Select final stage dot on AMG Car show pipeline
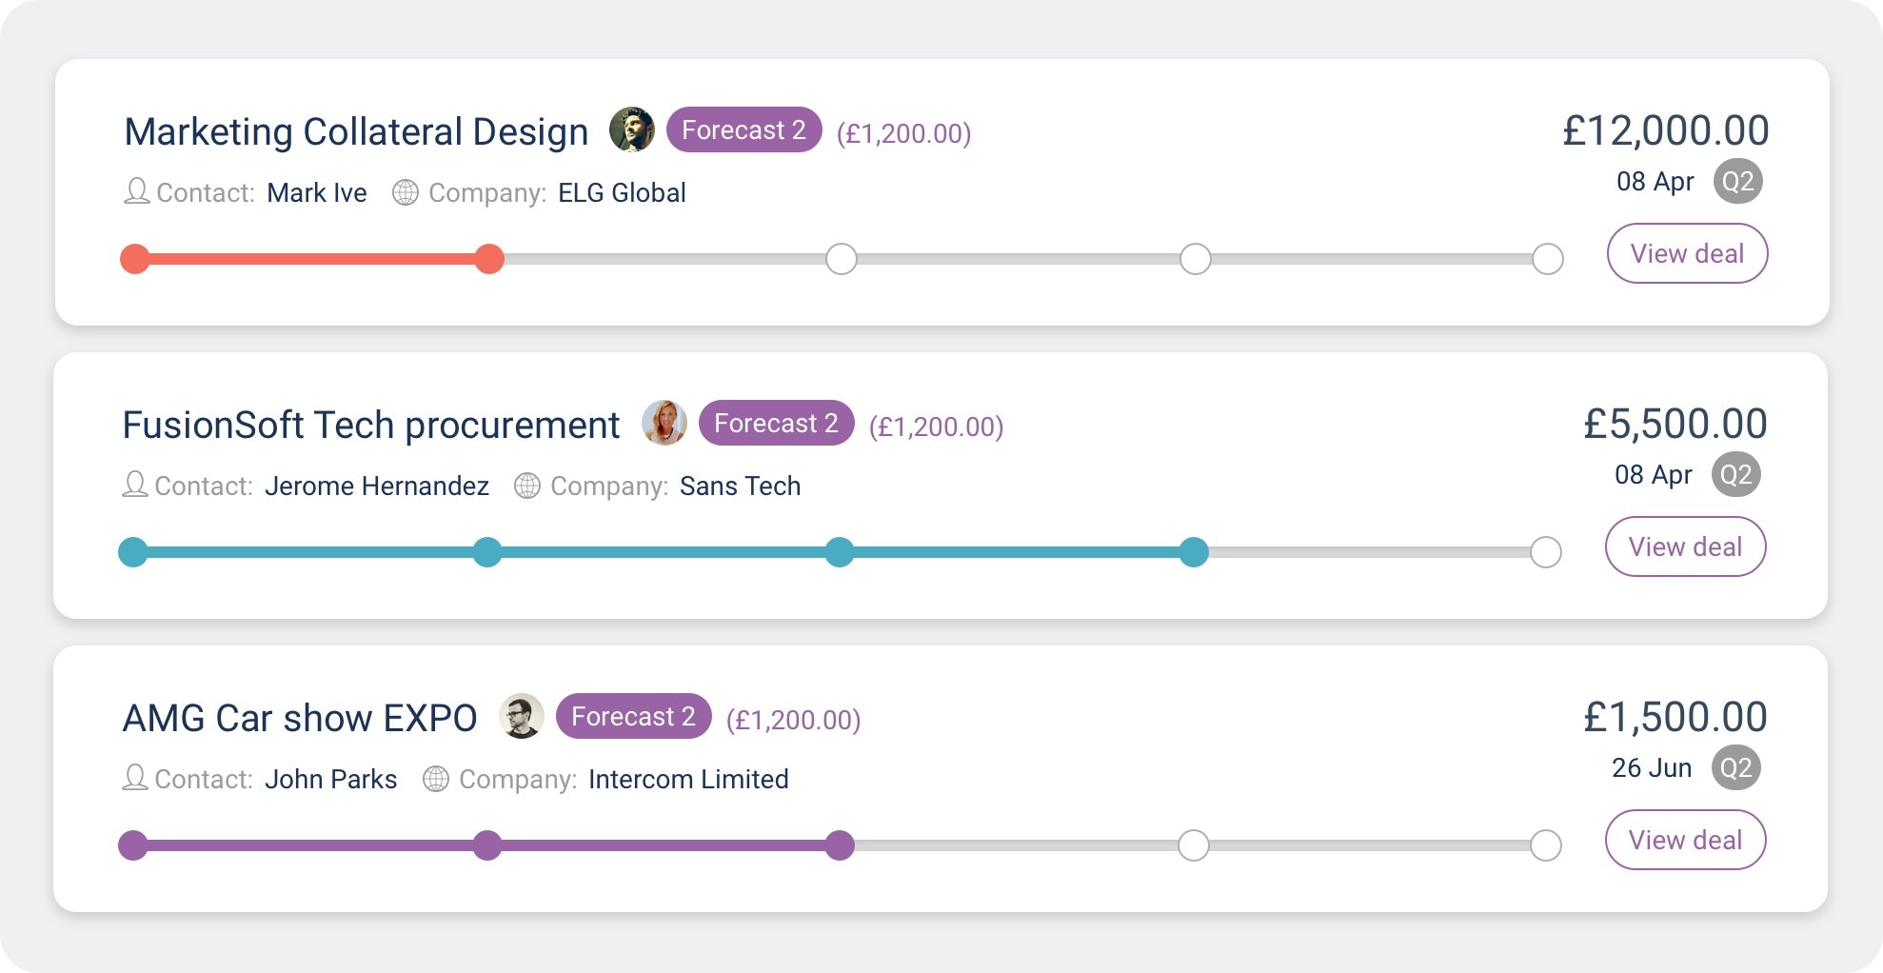 coord(1546,845)
